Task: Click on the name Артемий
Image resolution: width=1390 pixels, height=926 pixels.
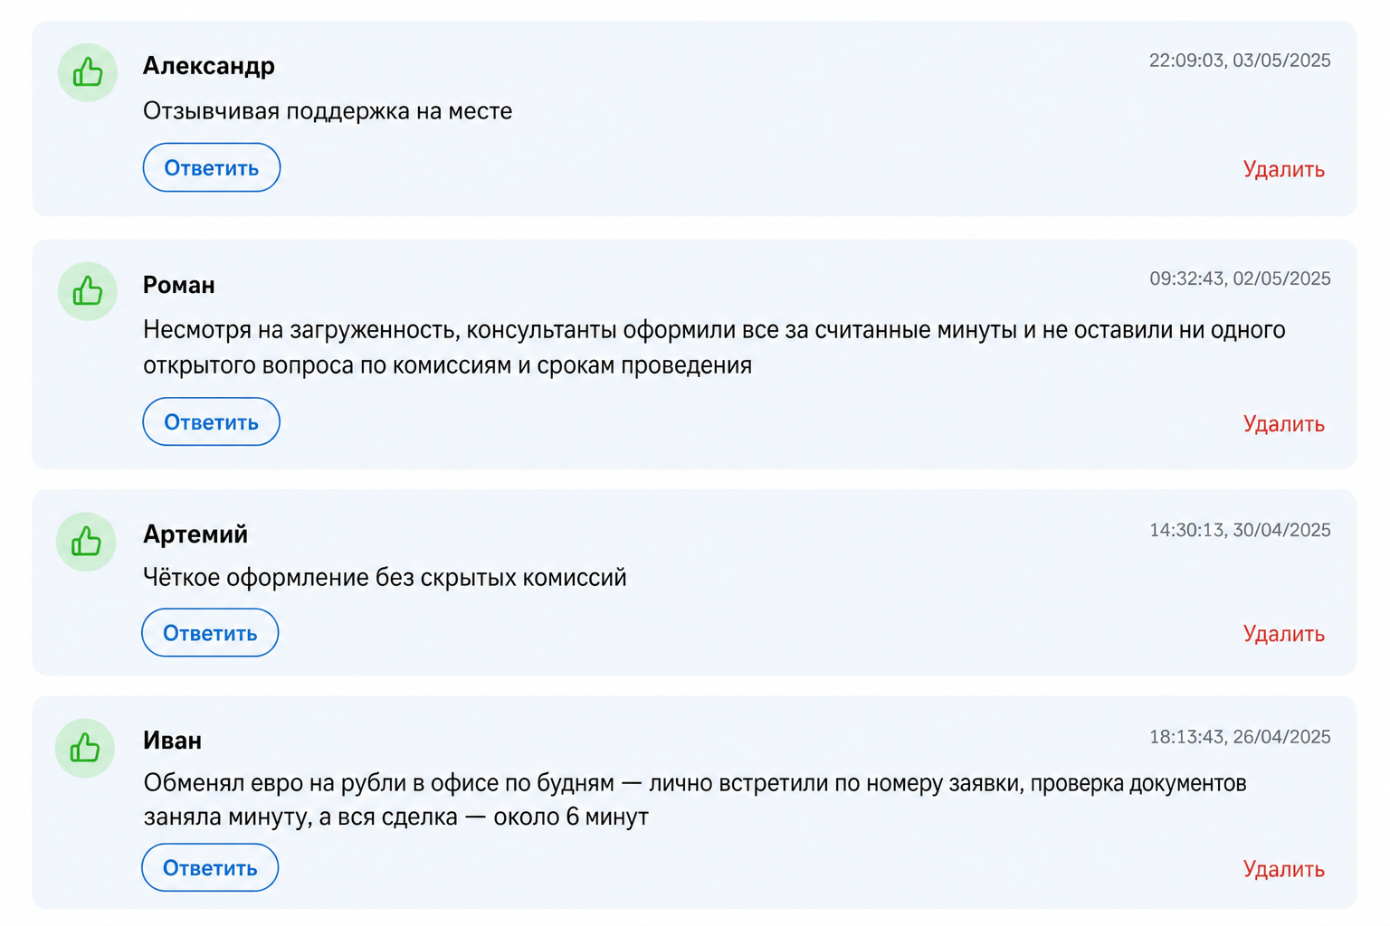Action: click(x=195, y=534)
